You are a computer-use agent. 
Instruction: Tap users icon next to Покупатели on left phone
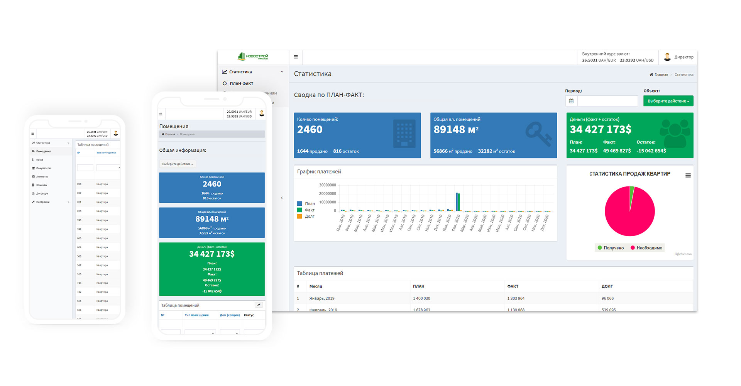(x=33, y=168)
